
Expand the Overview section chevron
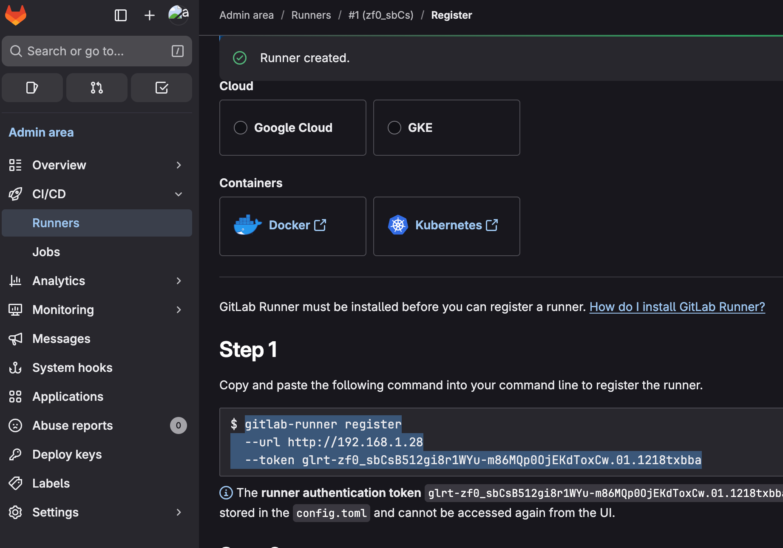click(179, 165)
